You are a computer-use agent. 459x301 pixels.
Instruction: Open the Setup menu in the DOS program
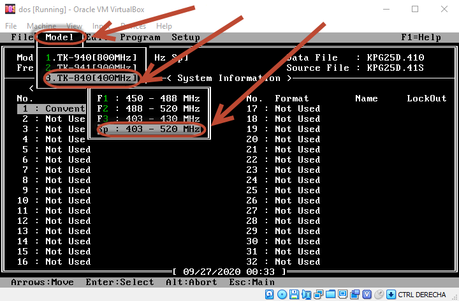(x=186, y=37)
